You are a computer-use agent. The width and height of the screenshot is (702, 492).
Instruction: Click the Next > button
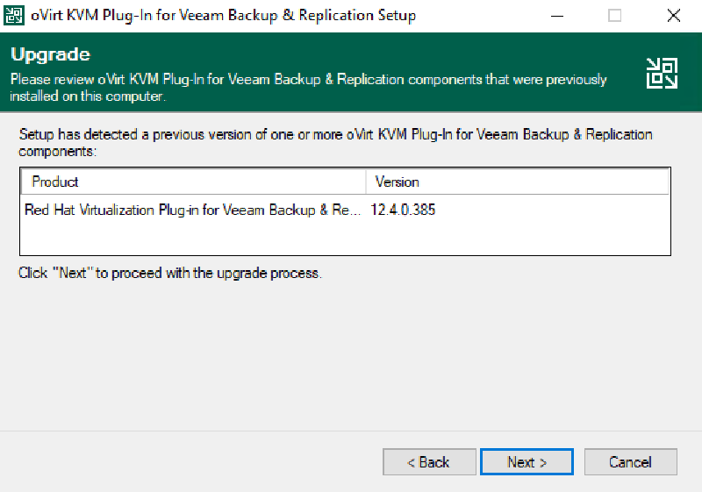[x=526, y=461]
